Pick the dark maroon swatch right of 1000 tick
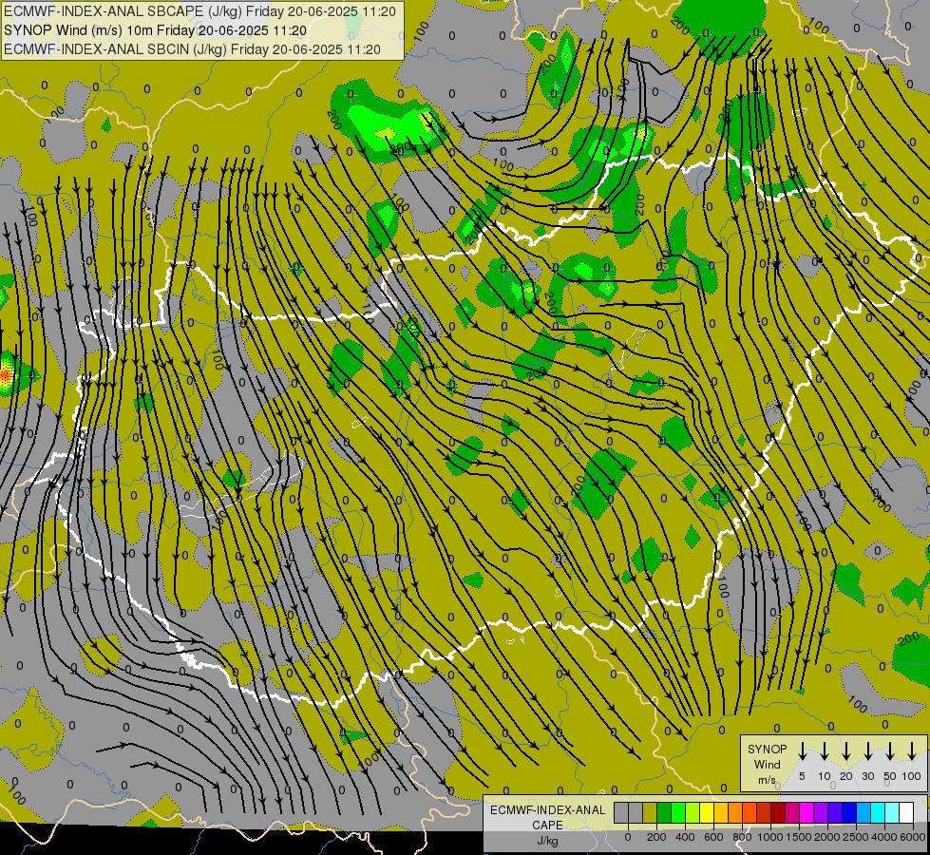Viewport: 930px width, 855px height. (778, 812)
